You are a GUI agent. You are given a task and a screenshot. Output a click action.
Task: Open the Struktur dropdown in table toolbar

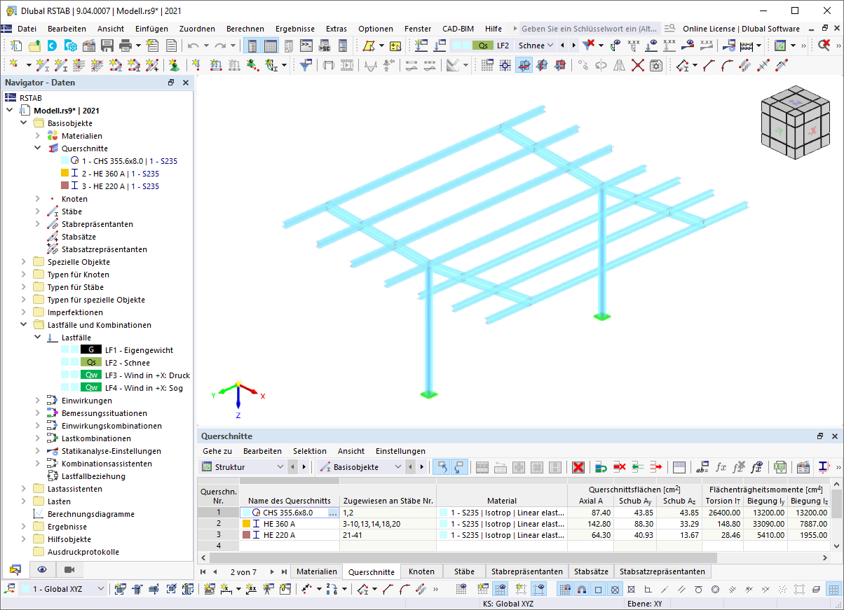coord(280,467)
